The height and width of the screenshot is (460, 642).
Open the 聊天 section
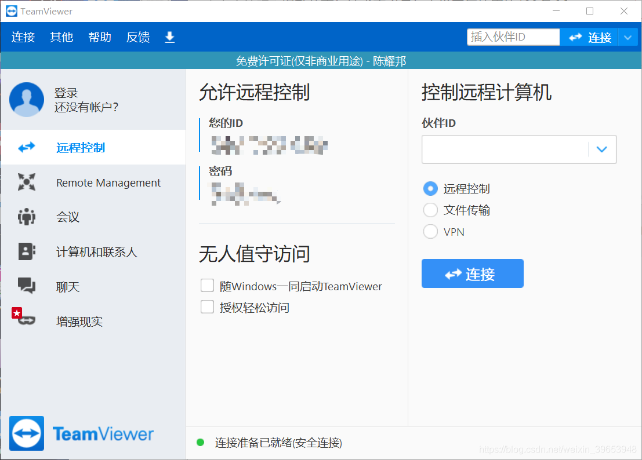(93, 286)
